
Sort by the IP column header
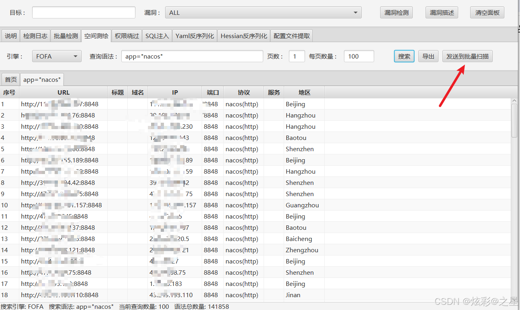pyautogui.click(x=175, y=92)
